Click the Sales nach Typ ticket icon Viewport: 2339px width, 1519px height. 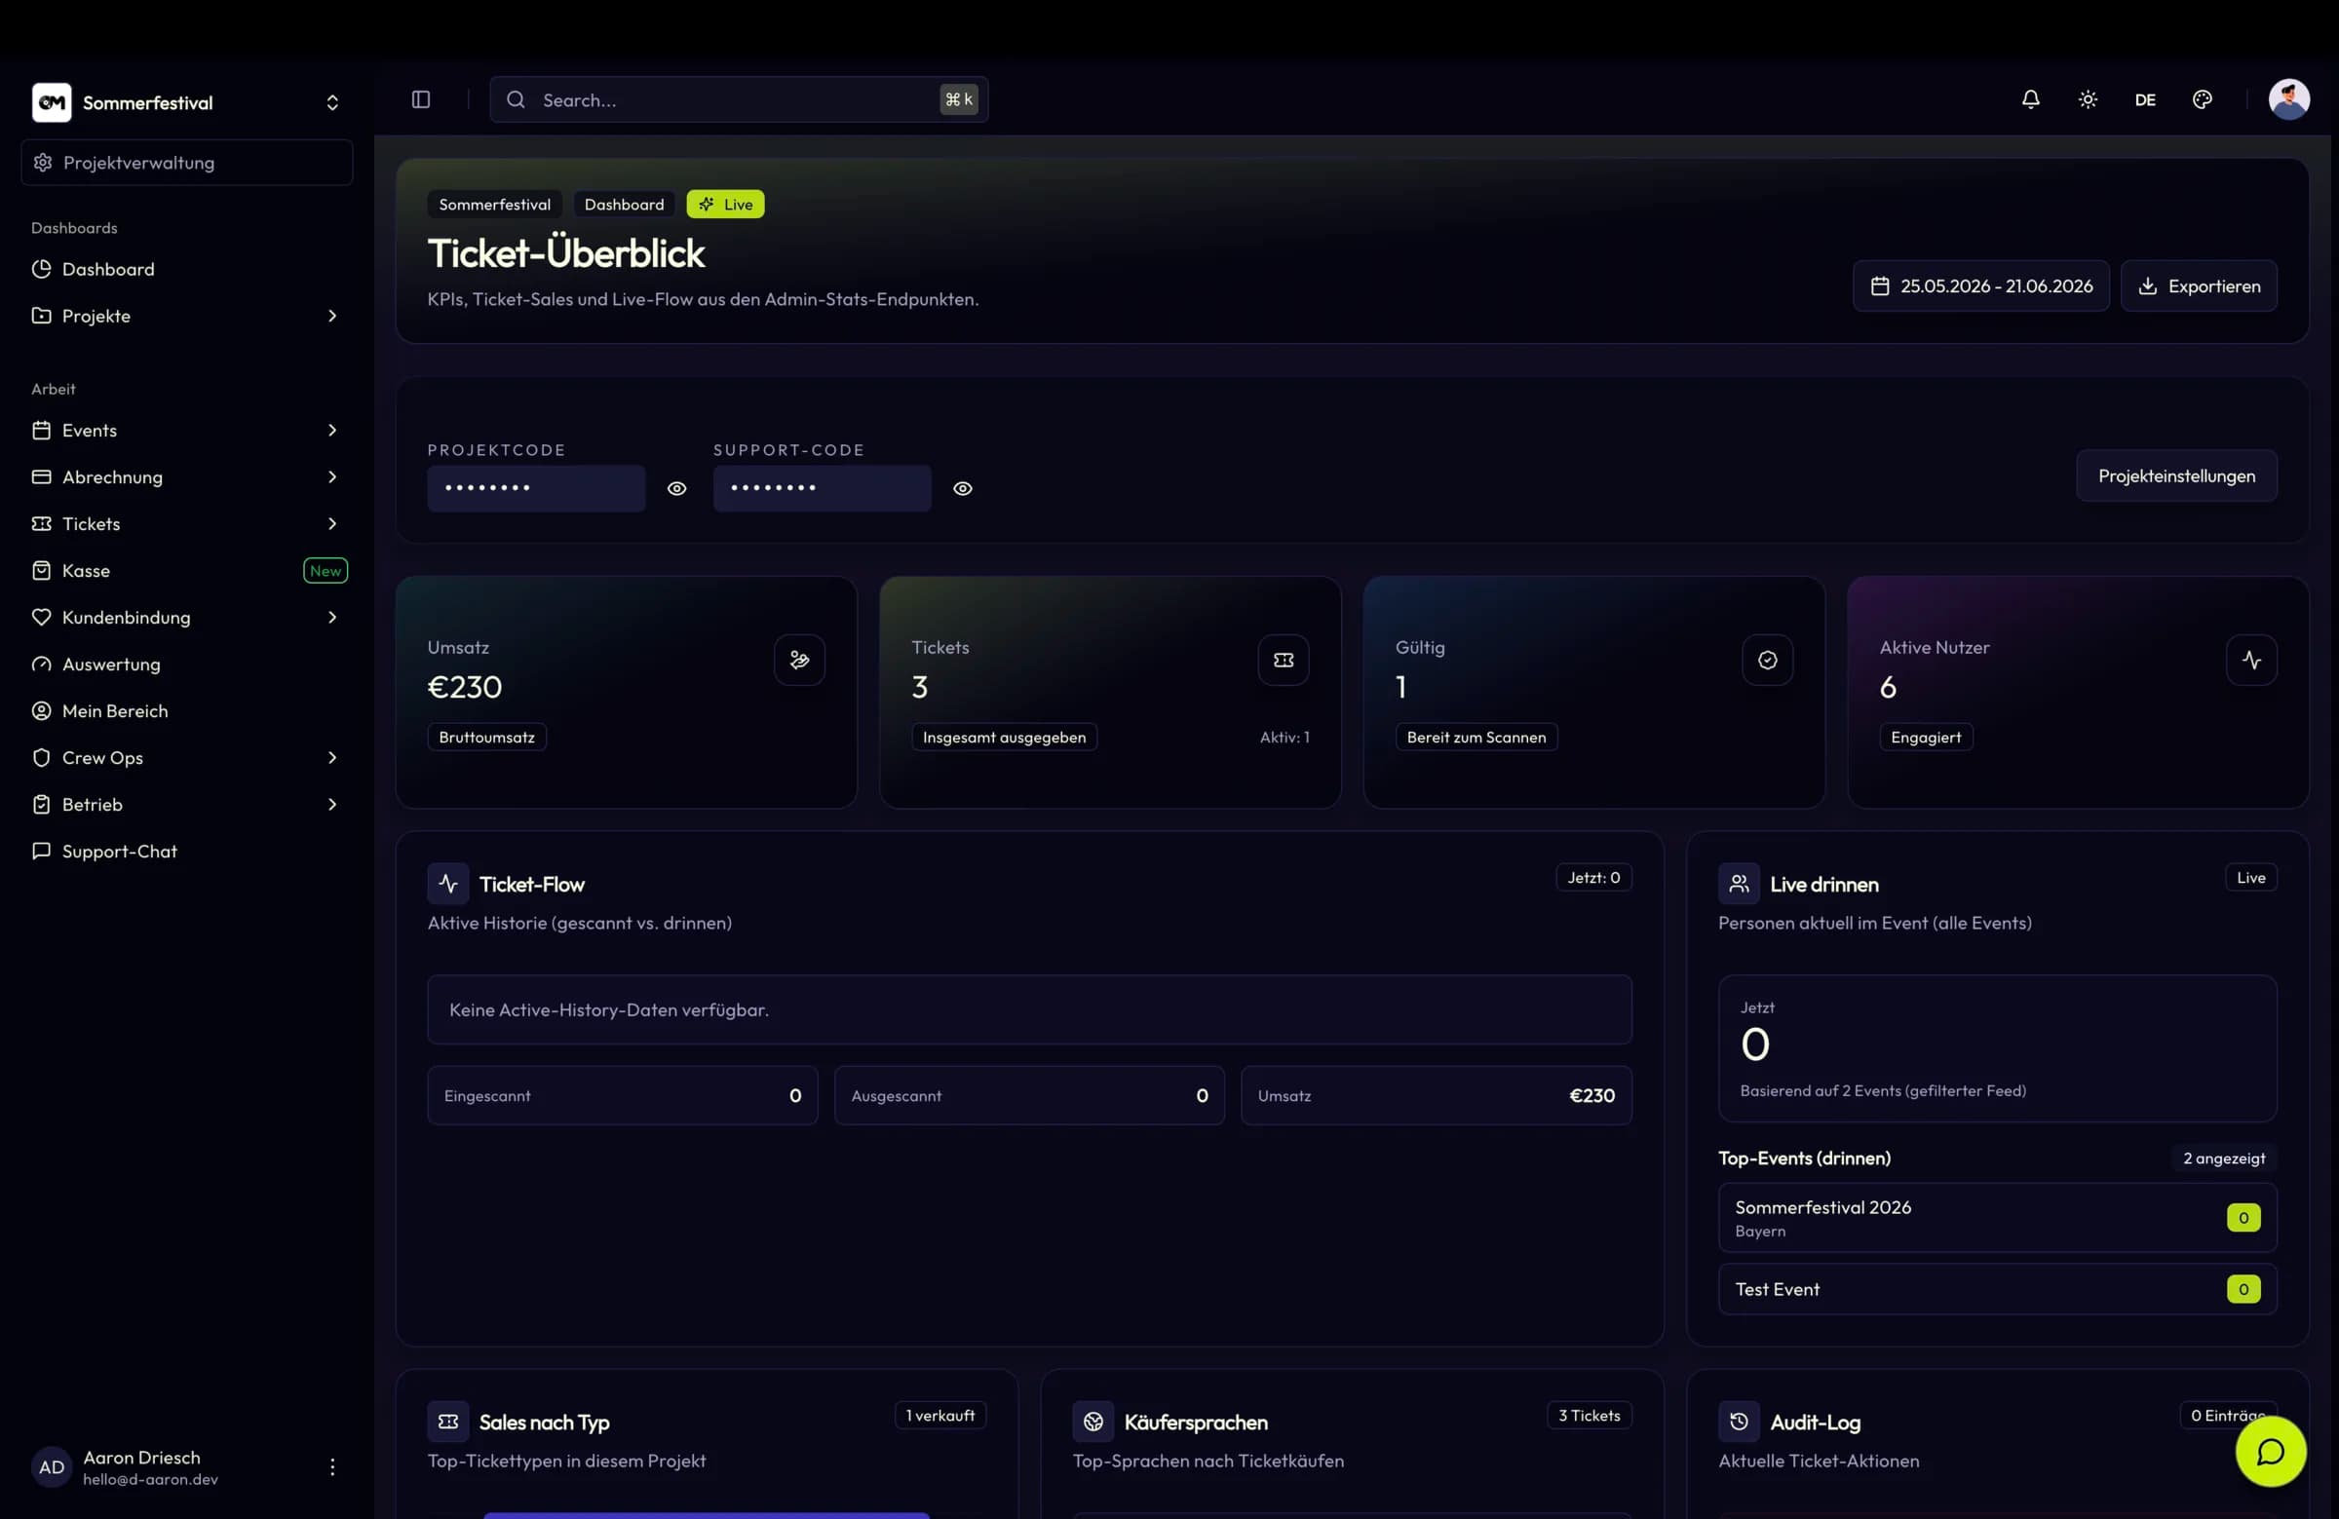click(448, 1422)
